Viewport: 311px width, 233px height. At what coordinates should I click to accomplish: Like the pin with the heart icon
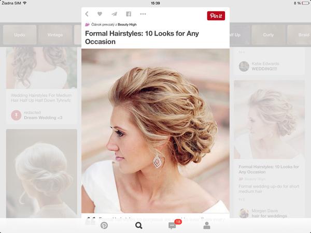point(100,14)
